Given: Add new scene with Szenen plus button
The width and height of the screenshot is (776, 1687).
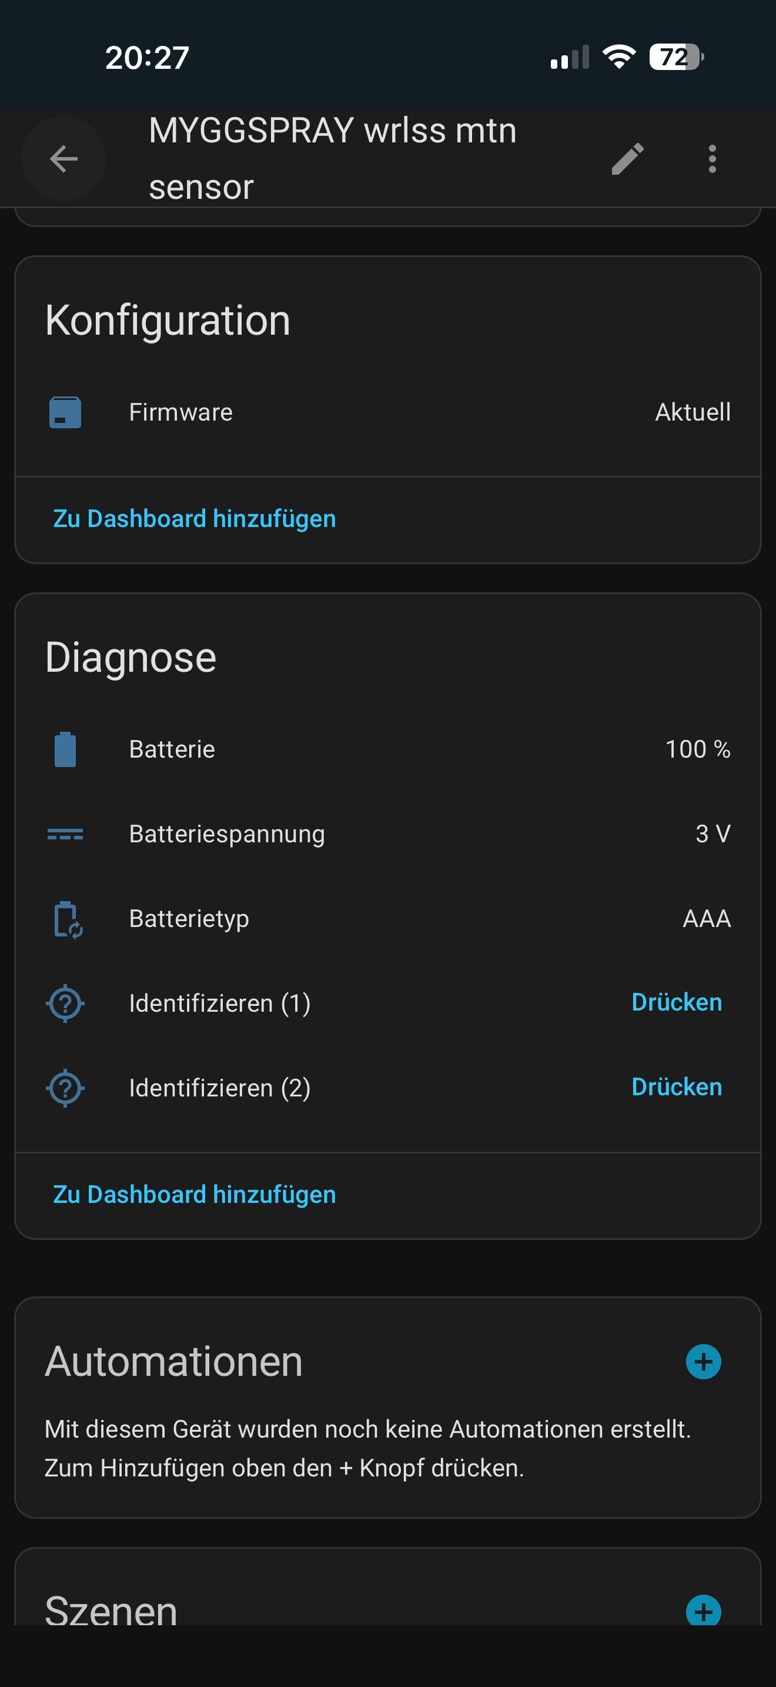Looking at the screenshot, I should [x=703, y=1610].
